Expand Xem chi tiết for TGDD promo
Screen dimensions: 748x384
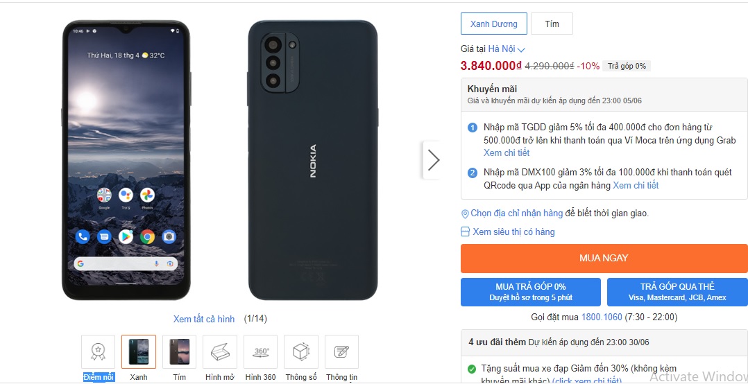click(507, 152)
